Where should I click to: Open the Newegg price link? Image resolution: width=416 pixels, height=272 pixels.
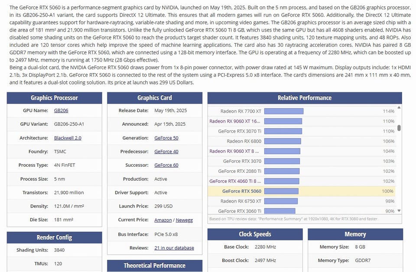pos(184,220)
